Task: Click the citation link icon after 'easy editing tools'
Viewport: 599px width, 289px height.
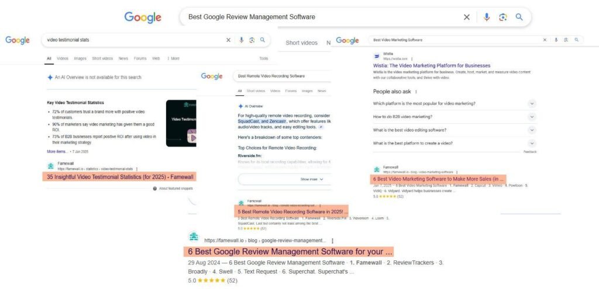Action: 321,127
